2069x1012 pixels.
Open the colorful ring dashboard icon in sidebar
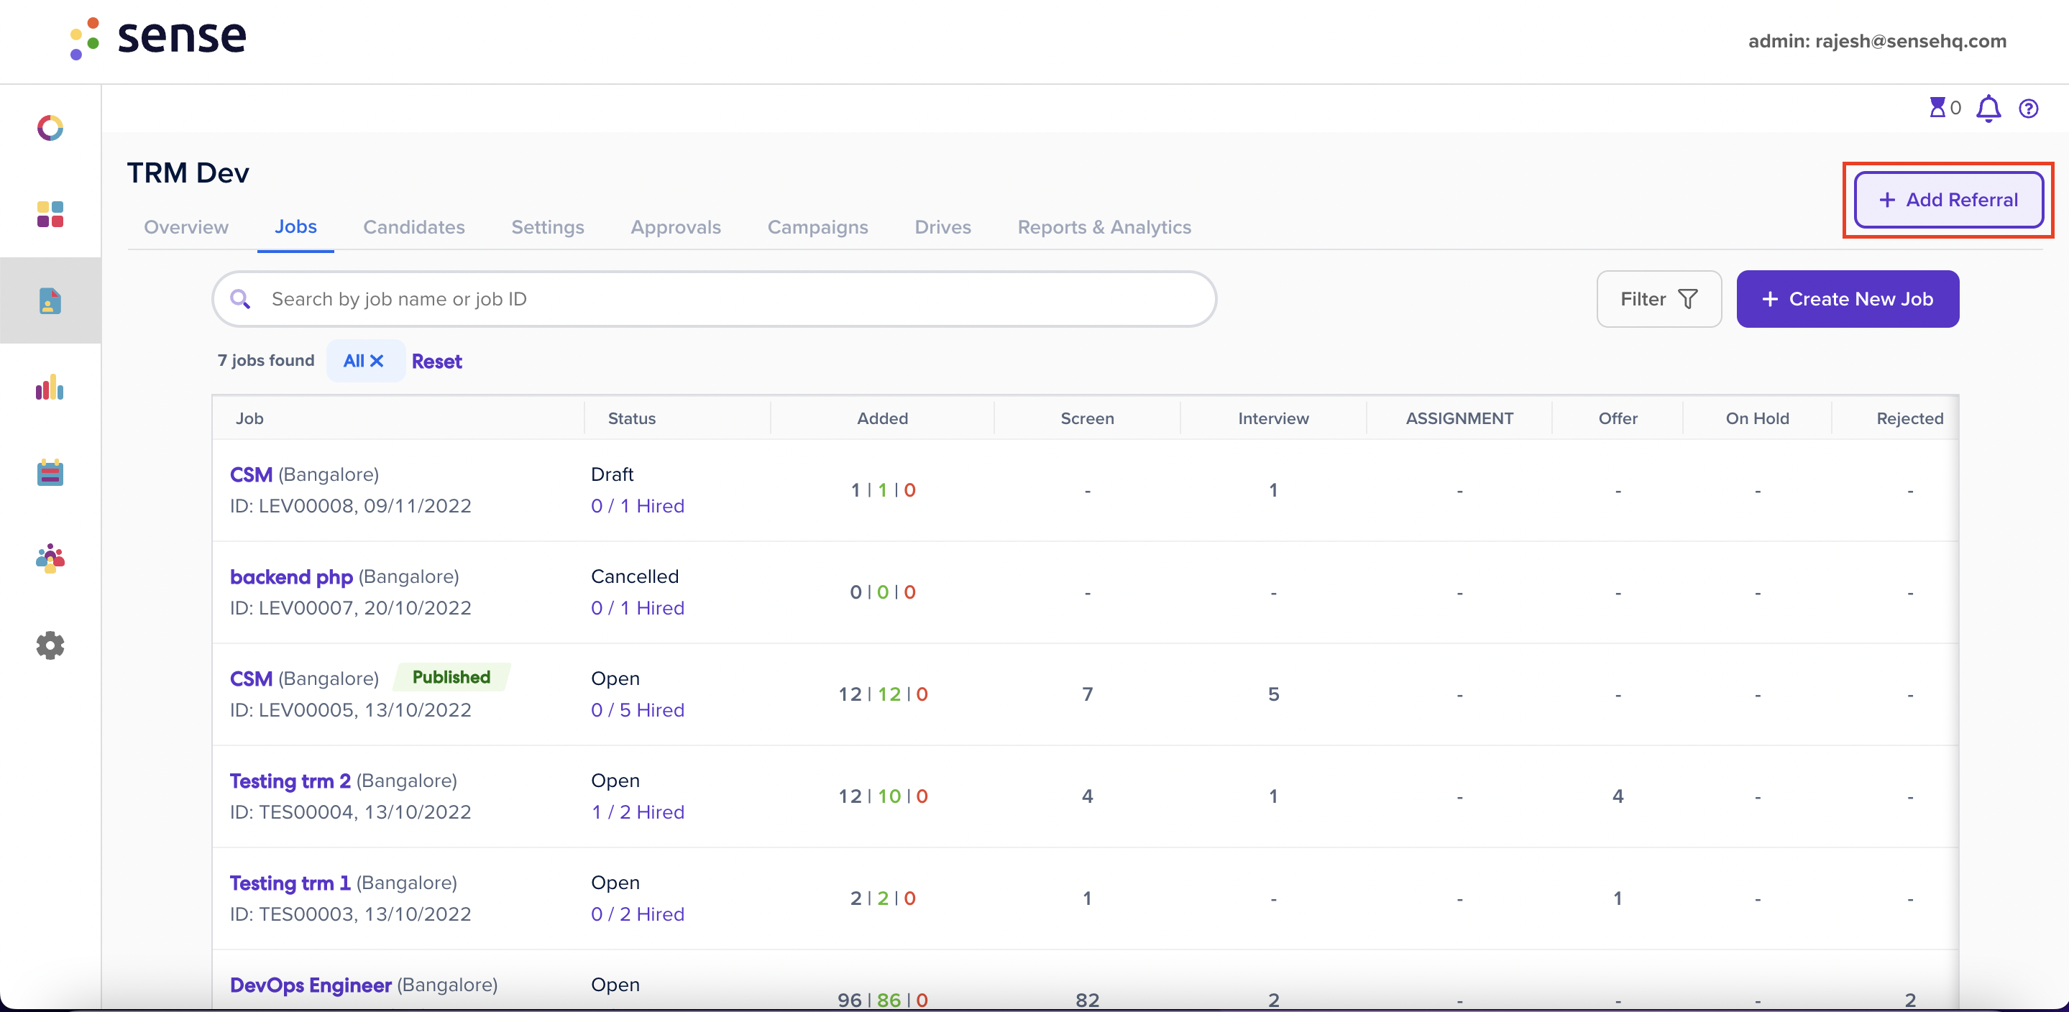point(50,128)
